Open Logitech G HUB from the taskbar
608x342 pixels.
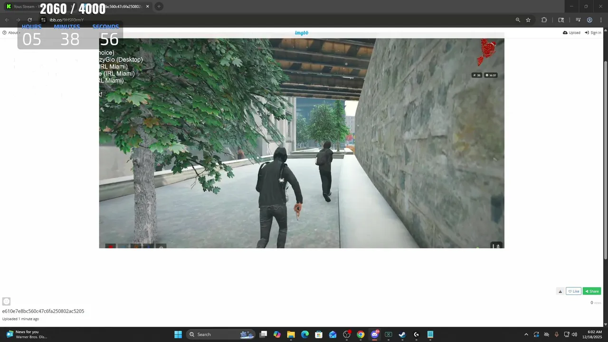tap(416, 334)
